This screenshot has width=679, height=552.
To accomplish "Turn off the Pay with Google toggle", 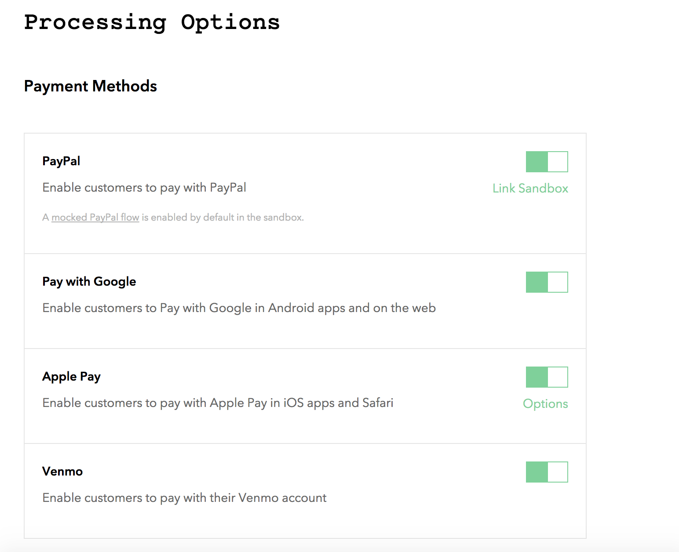I will pos(547,282).
